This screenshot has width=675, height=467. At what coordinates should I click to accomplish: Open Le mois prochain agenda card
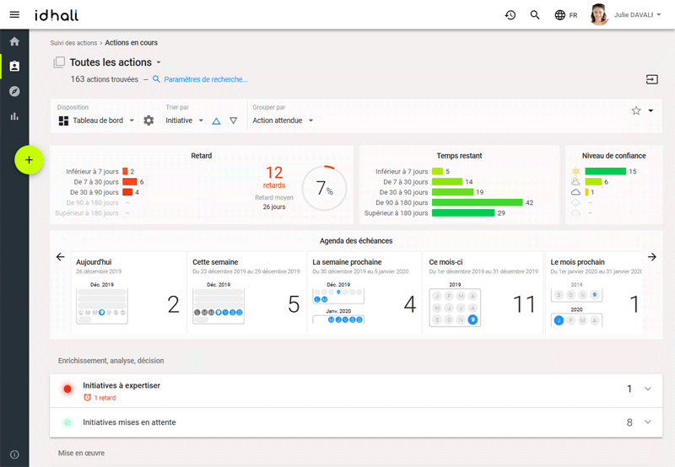coord(594,293)
